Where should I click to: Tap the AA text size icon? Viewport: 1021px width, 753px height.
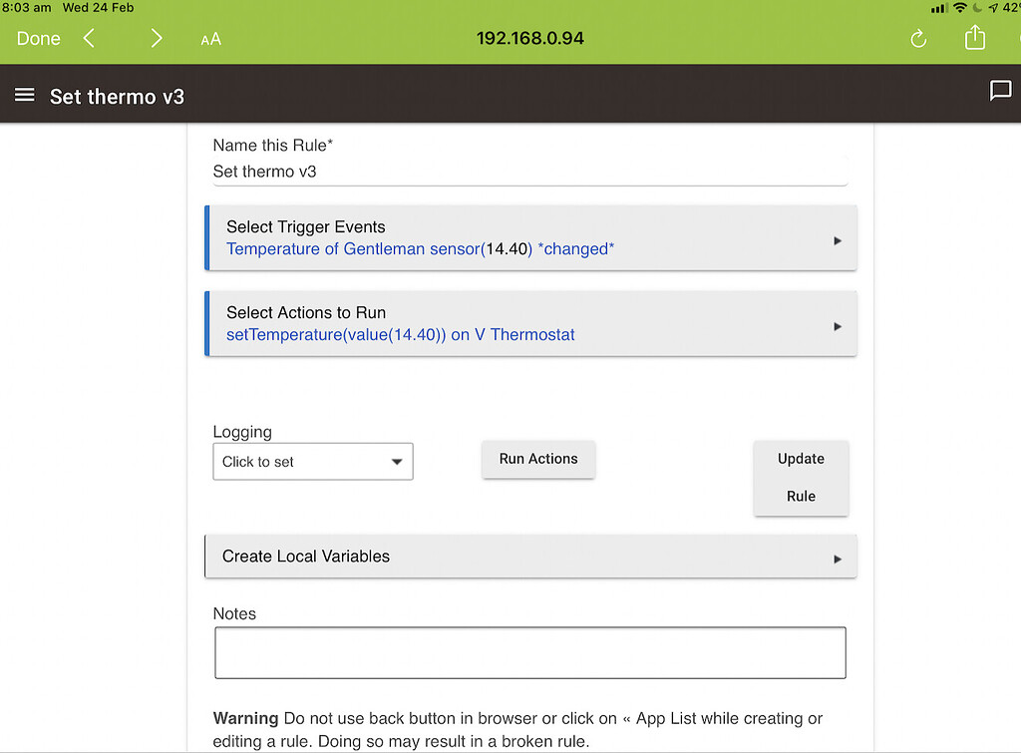(x=209, y=39)
